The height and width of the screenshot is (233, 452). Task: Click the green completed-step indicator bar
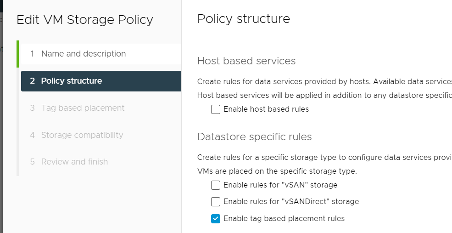click(x=17, y=54)
